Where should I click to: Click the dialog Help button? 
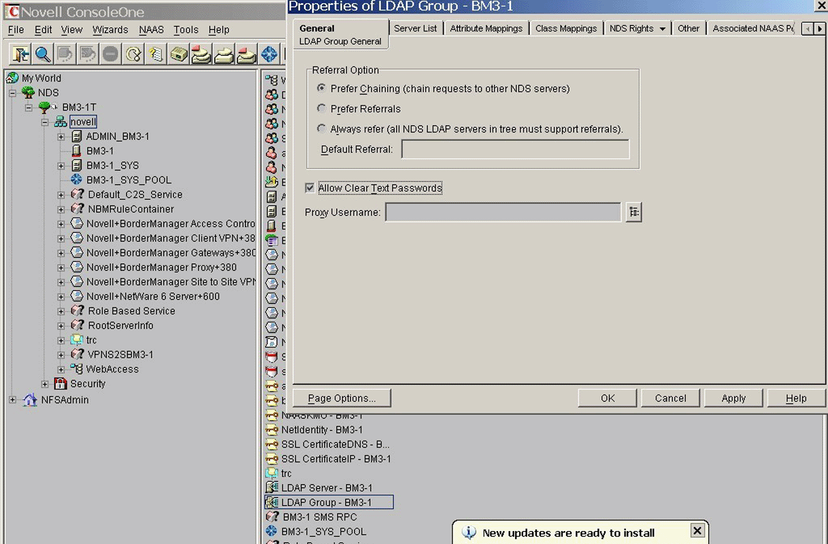(x=796, y=398)
